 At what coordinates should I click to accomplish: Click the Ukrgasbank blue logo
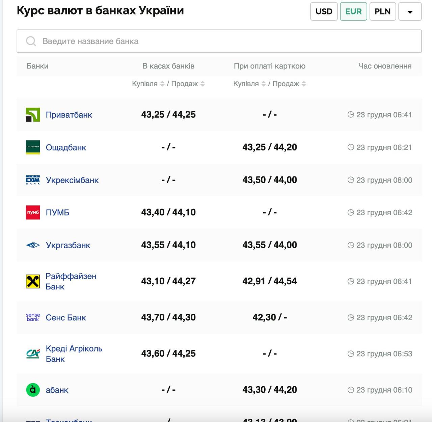click(x=33, y=245)
